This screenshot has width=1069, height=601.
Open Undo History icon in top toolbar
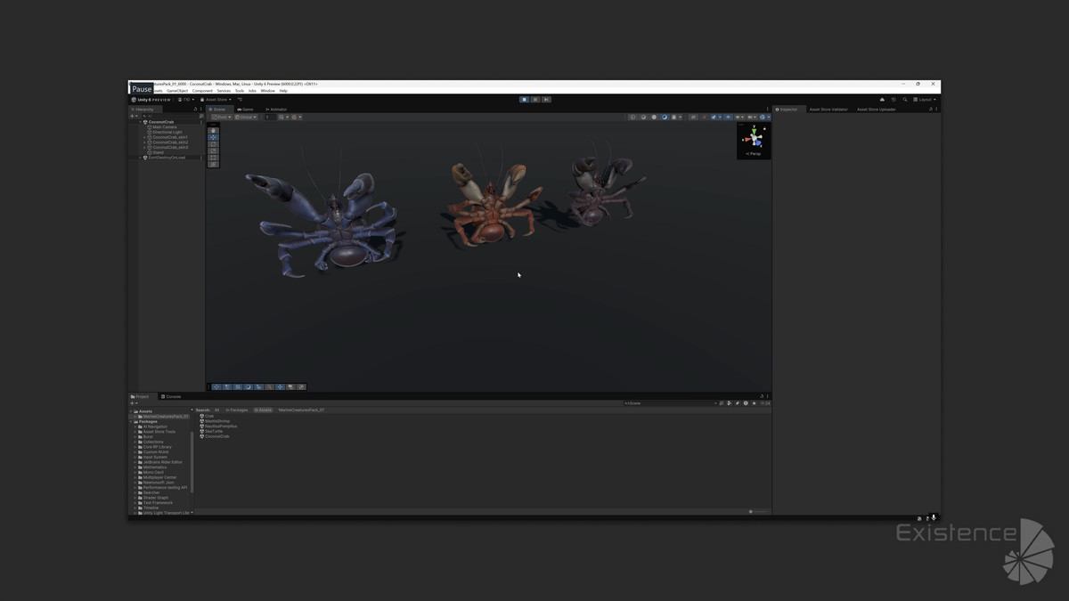[894, 100]
